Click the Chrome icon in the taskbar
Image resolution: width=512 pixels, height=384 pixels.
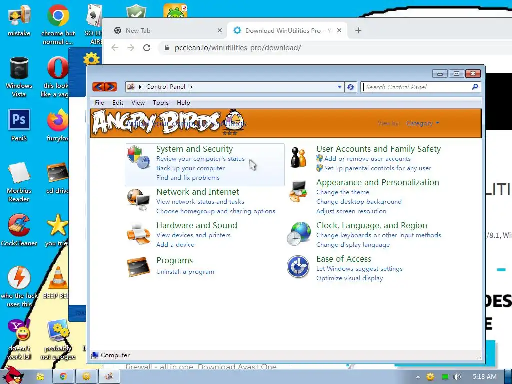click(63, 377)
